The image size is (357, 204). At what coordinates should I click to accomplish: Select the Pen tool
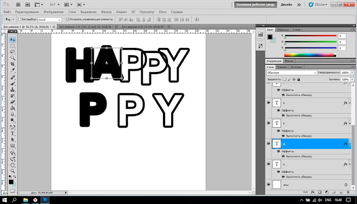tap(12, 127)
